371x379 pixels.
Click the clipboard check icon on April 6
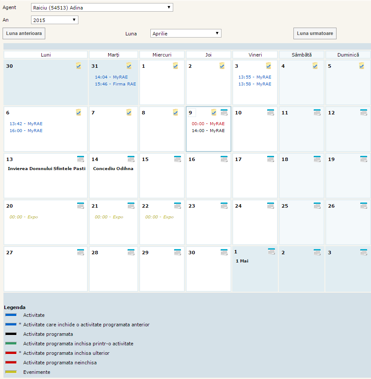[x=78, y=112]
